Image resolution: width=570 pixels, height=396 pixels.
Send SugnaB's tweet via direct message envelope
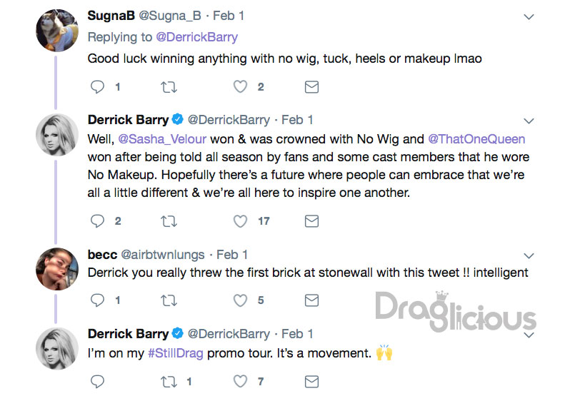tap(311, 87)
